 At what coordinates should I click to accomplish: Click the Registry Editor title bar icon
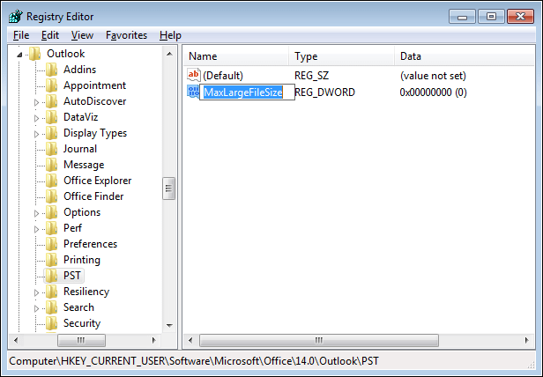(16, 16)
